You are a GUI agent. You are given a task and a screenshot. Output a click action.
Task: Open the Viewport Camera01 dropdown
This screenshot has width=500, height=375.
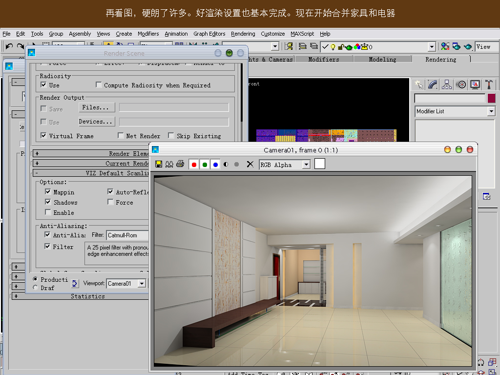click(x=142, y=284)
